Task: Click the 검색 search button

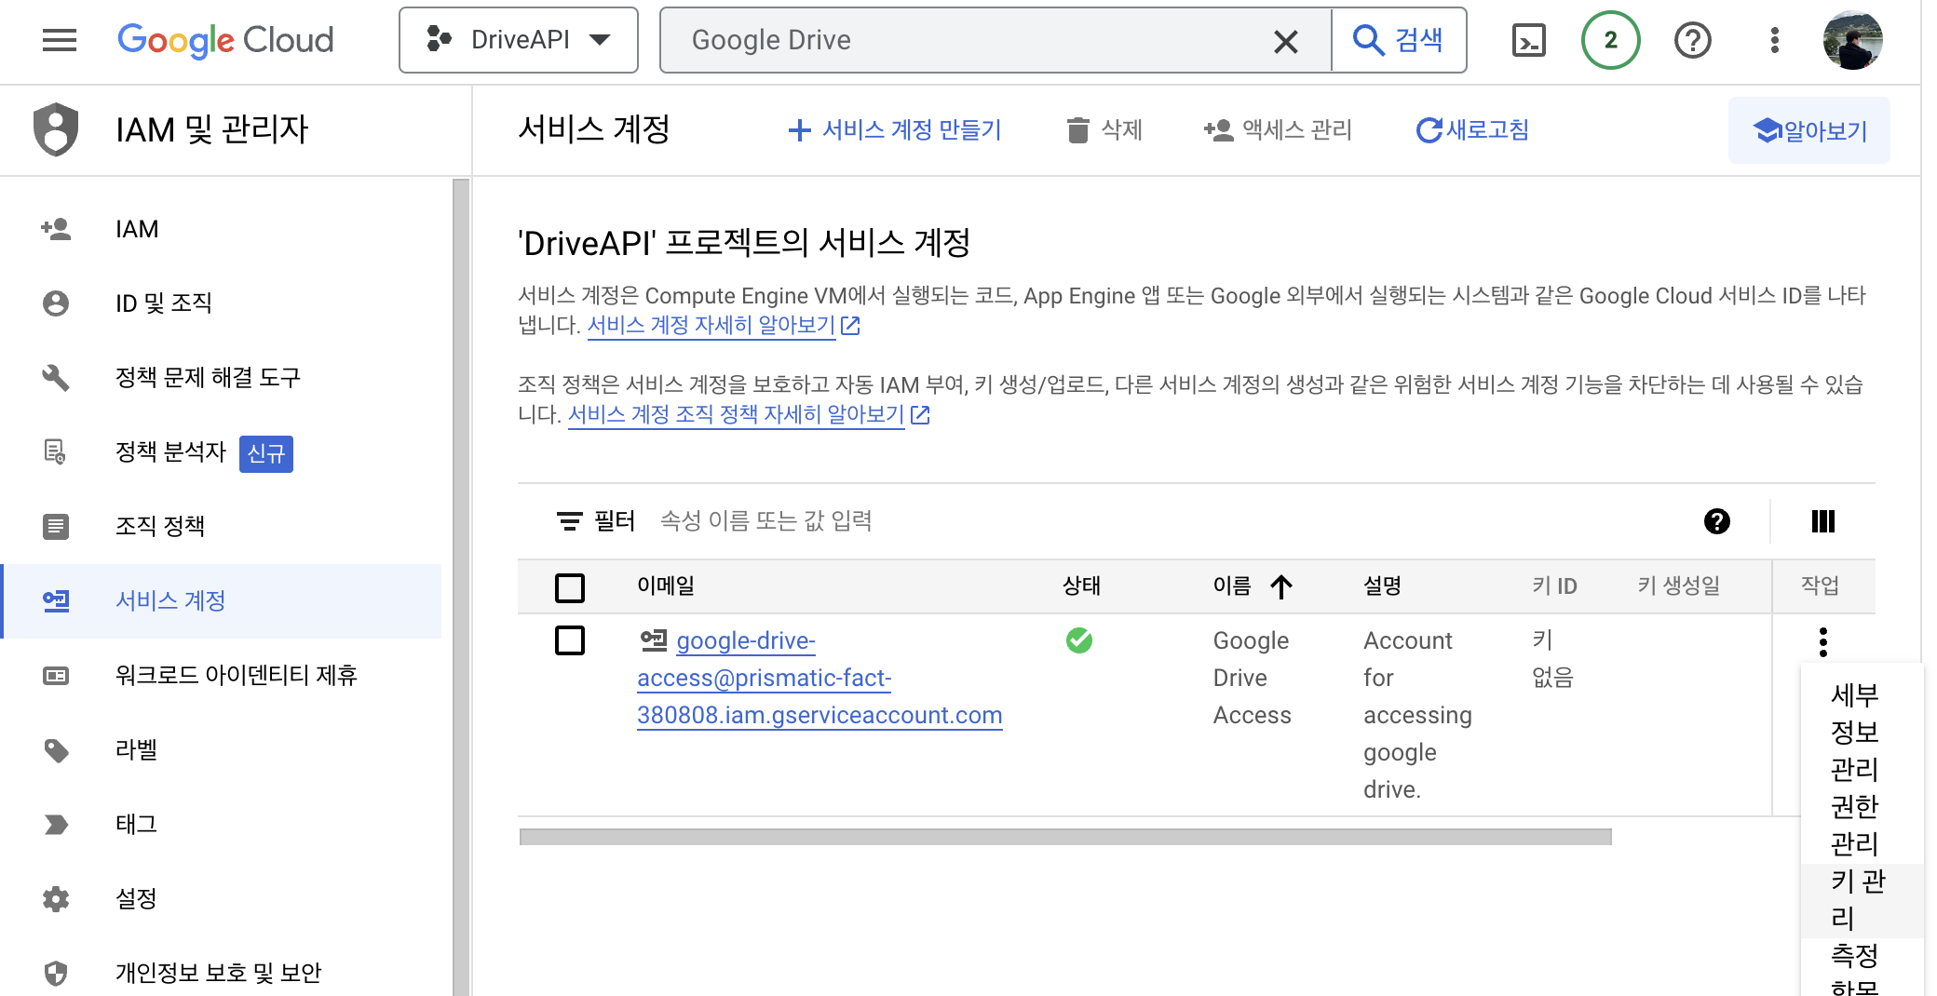Action: pos(1399,40)
